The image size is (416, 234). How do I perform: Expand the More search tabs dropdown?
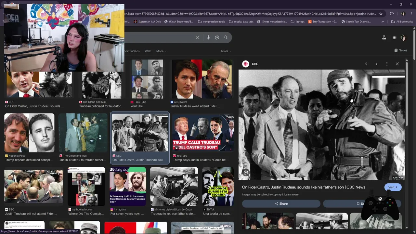click(161, 51)
